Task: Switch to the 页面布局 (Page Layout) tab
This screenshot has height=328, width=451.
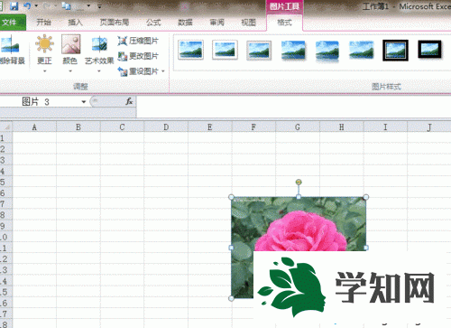Action: point(115,23)
